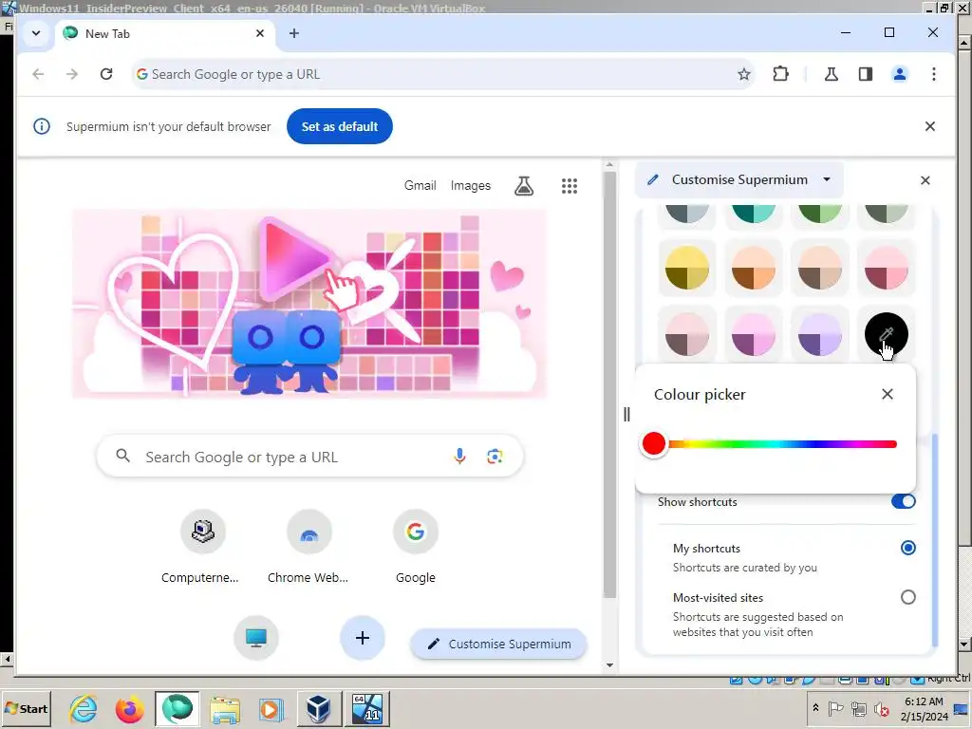Go back using the back arrow
Viewport: 972px width, 729px height.
(x=38, y=74)
